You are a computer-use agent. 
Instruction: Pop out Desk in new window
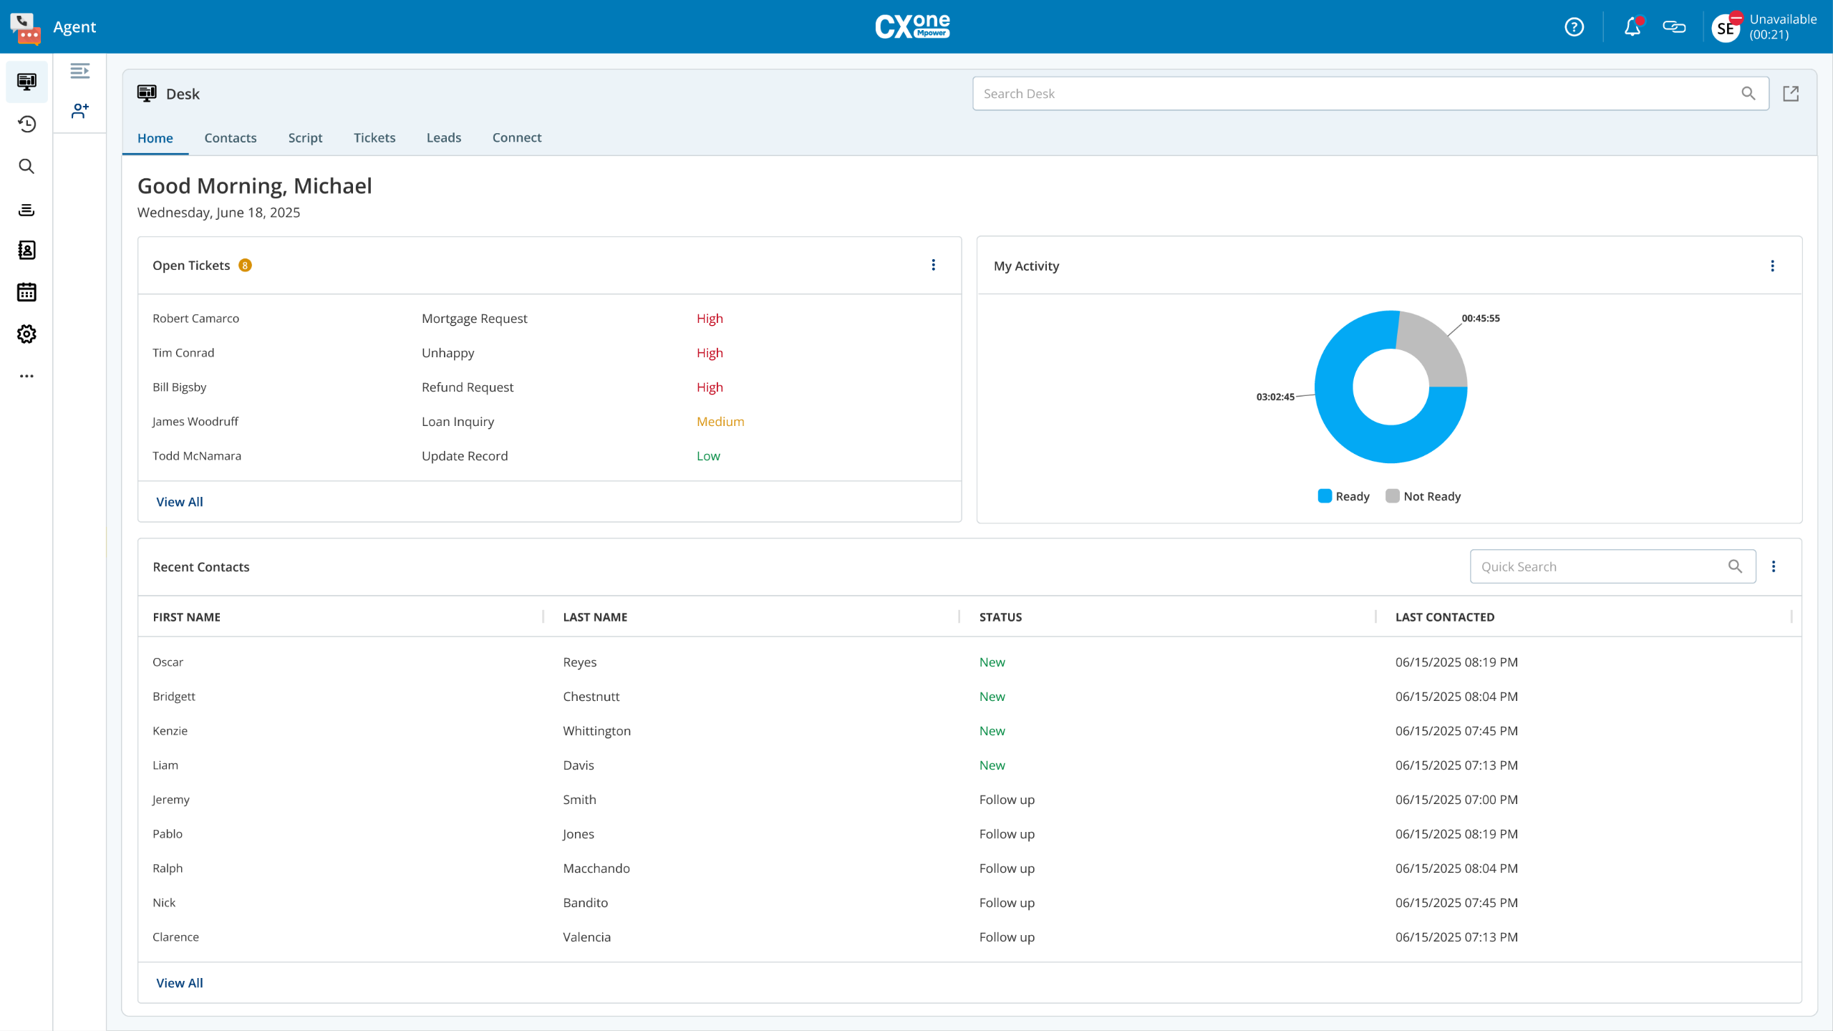click(x=1791, y=94)
